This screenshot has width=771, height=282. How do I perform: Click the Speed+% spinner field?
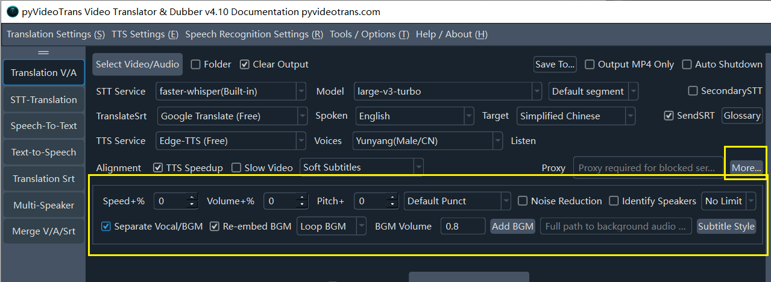click(x=176, y=201)
